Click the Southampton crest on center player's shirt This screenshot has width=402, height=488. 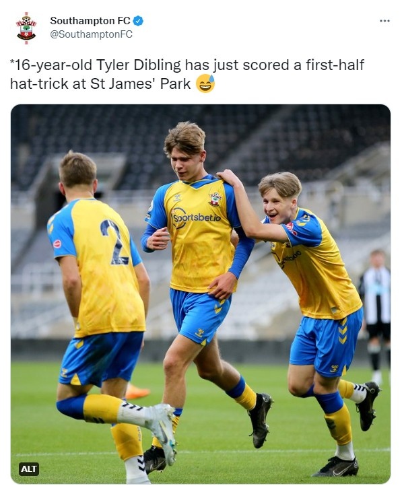pos(215,199)
